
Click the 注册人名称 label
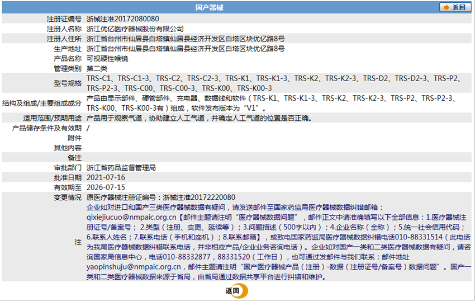point(64,29)
